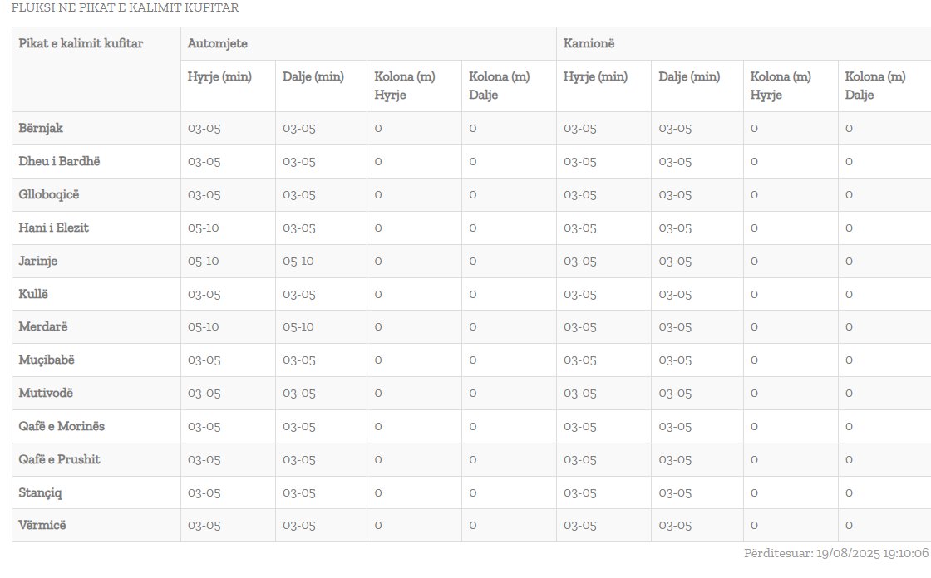
Task: Click the Jarinje row label
Action: pos(38,261)
